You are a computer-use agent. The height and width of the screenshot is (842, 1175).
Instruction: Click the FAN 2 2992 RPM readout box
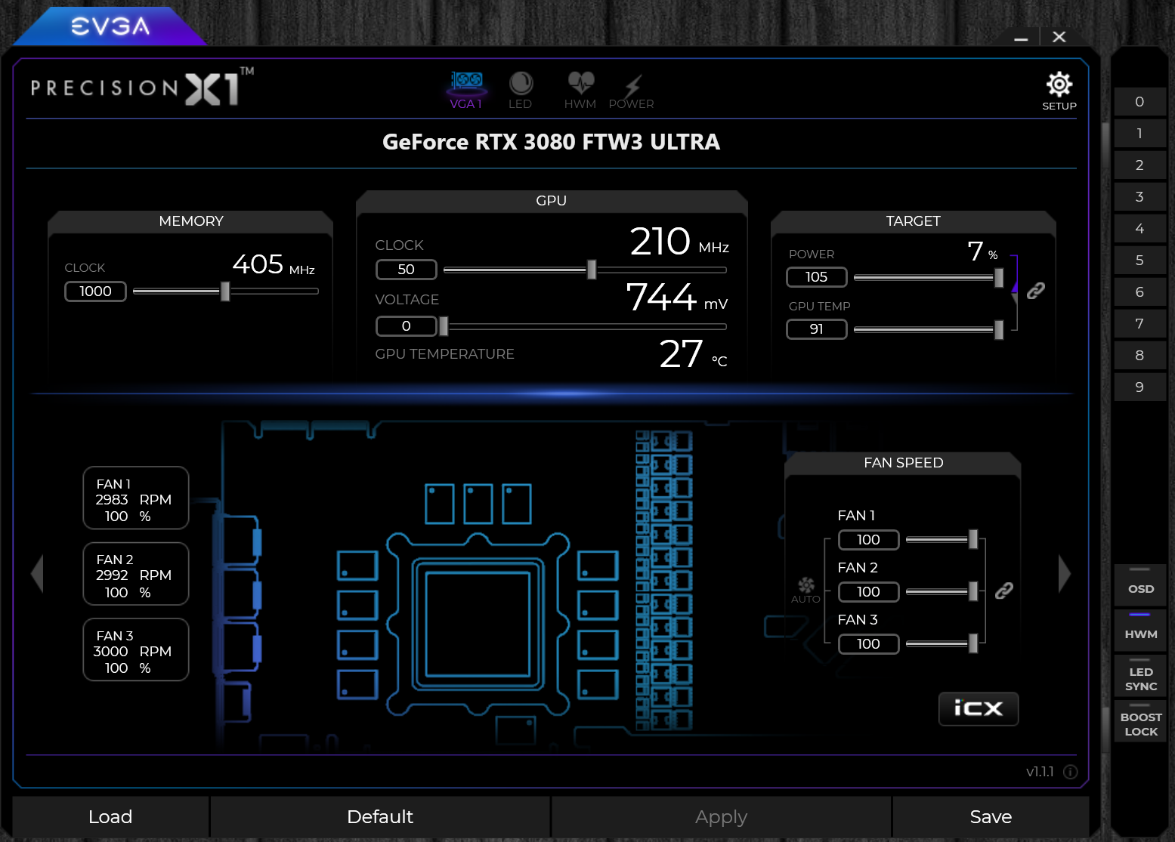point(136,574)
